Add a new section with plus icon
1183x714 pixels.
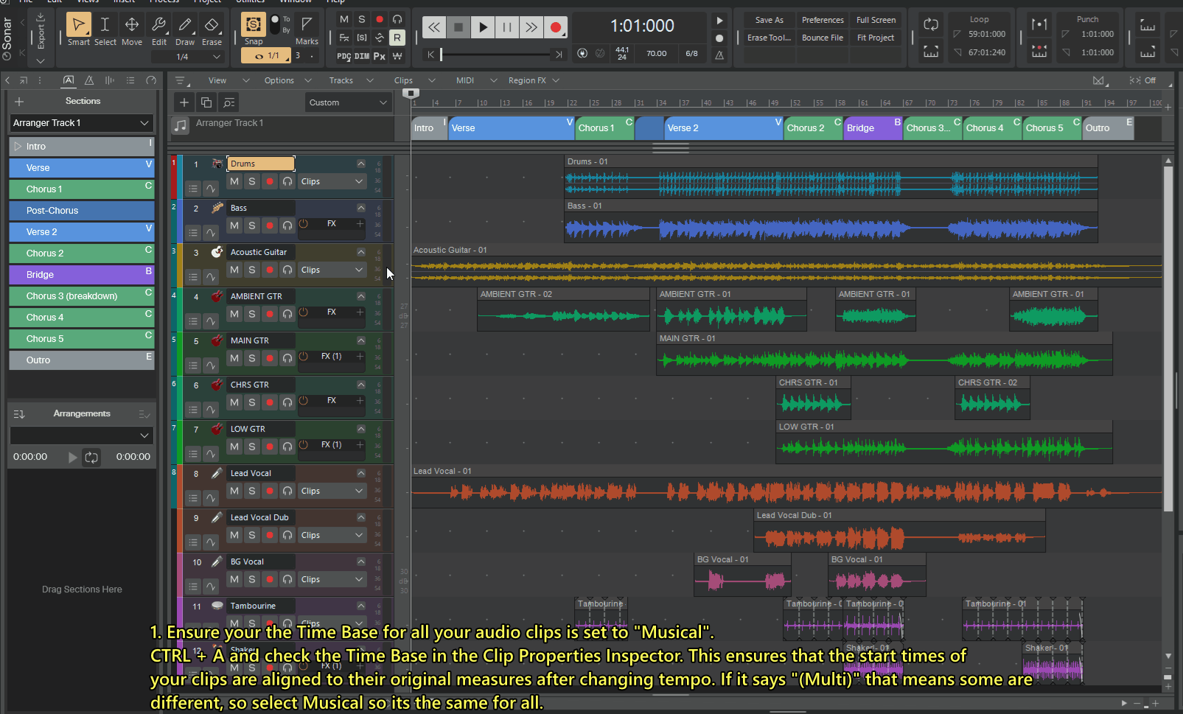coord(19,102)
